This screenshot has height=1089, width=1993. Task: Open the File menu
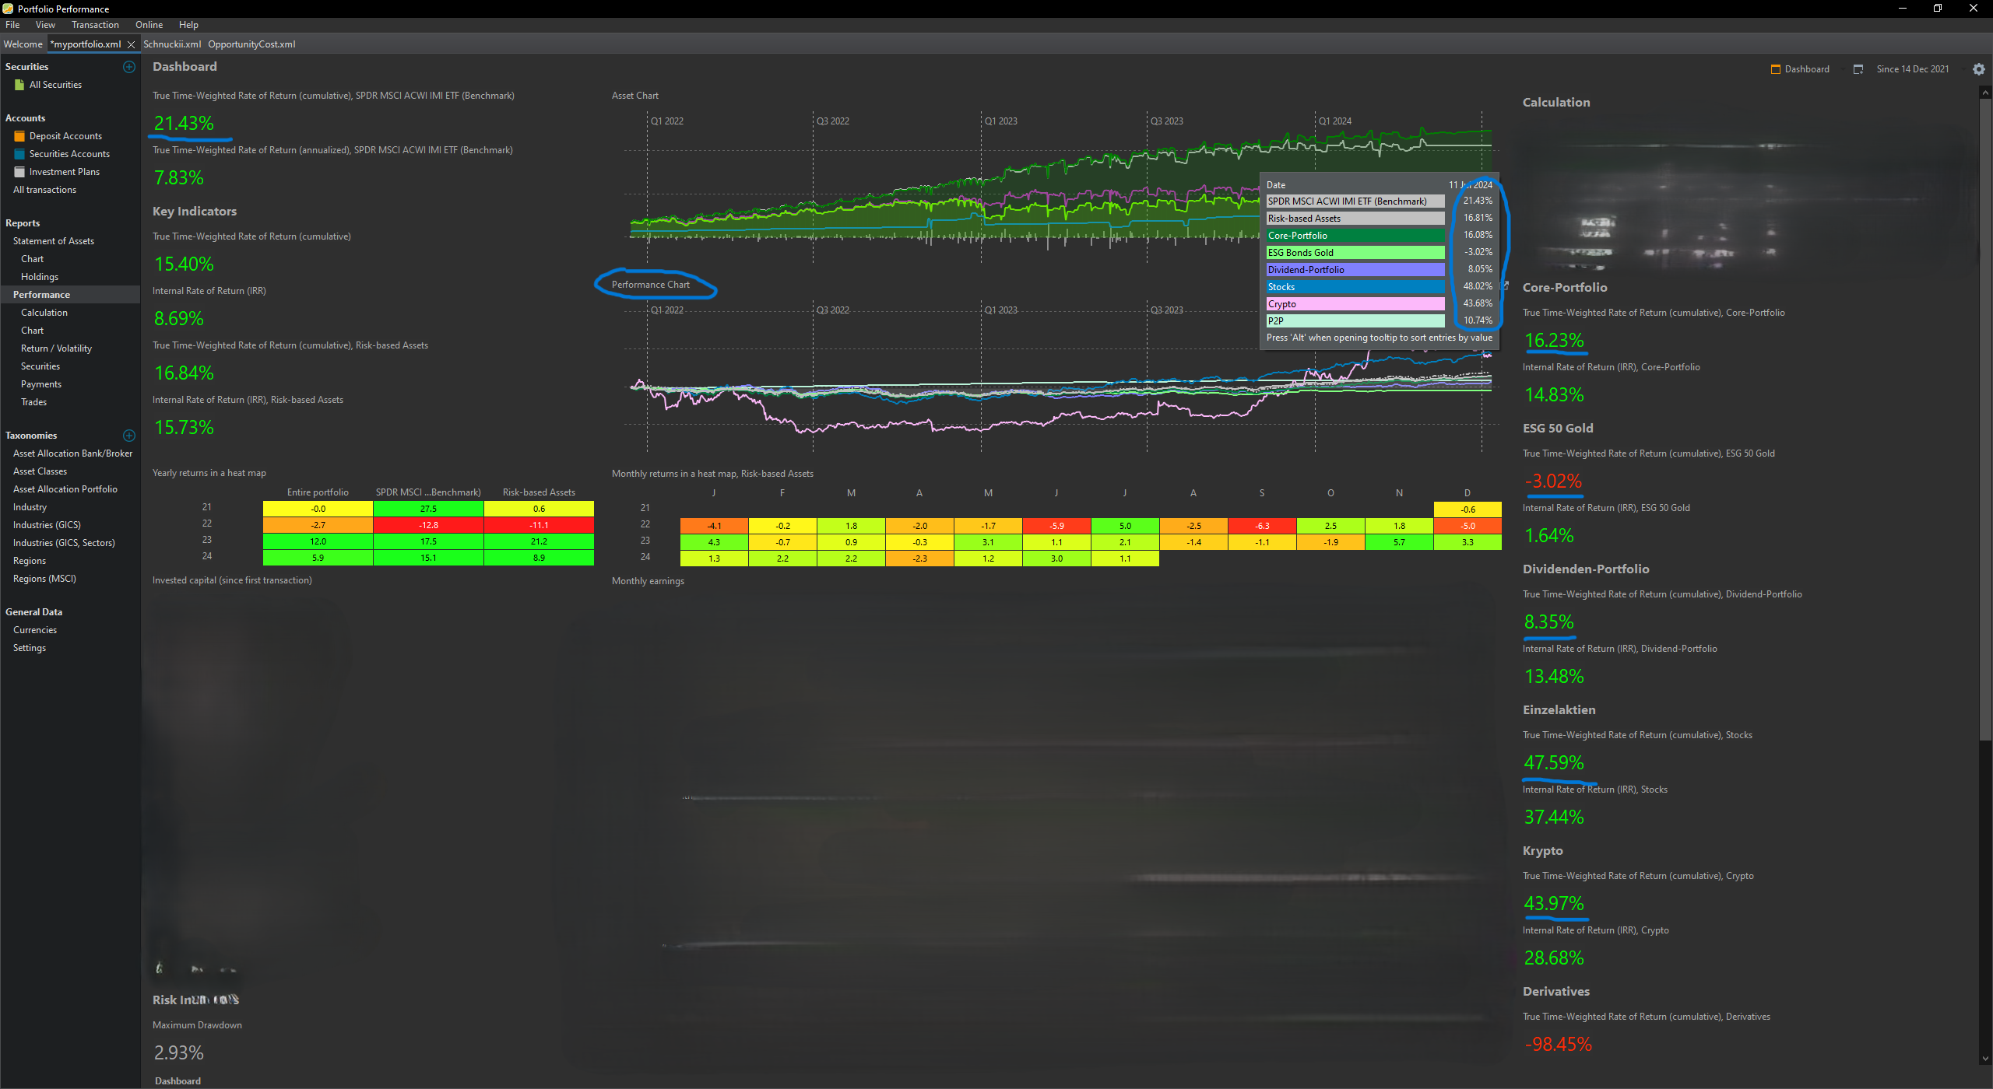coord(12,25)
